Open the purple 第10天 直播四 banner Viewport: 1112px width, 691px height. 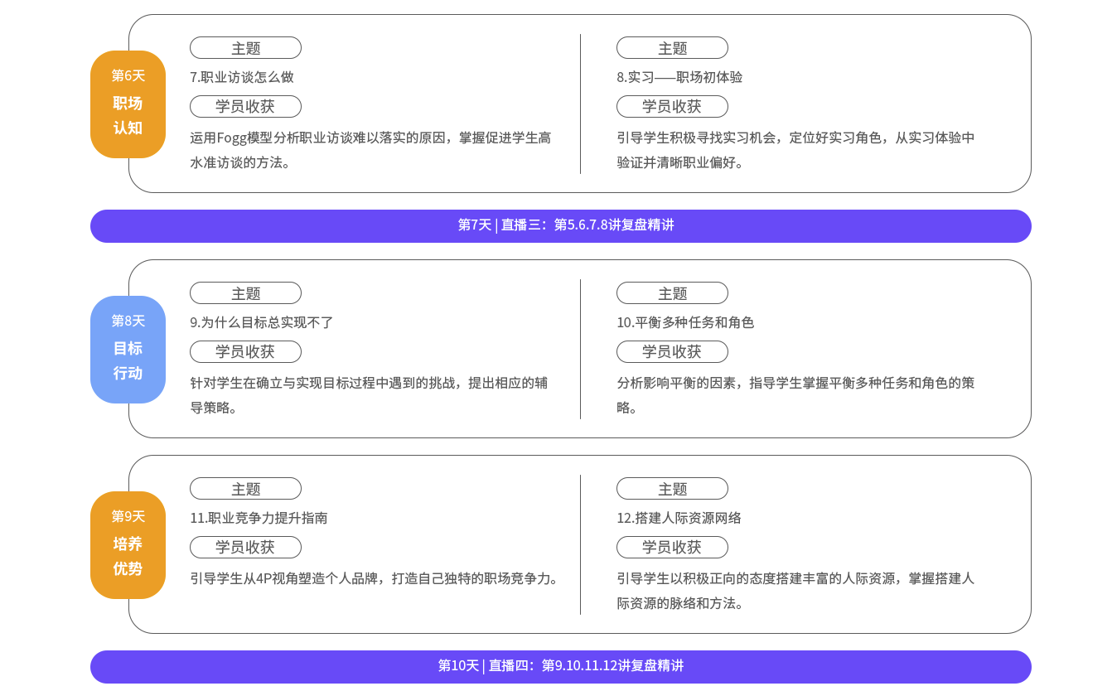click(x=561, y=667)
